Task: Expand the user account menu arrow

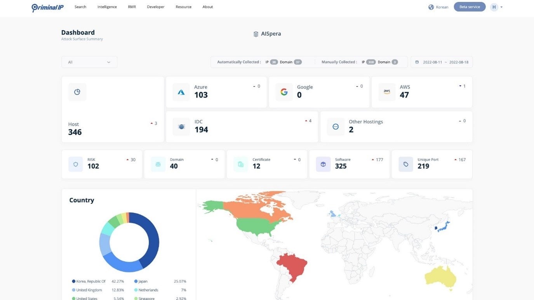Action: 501,7
